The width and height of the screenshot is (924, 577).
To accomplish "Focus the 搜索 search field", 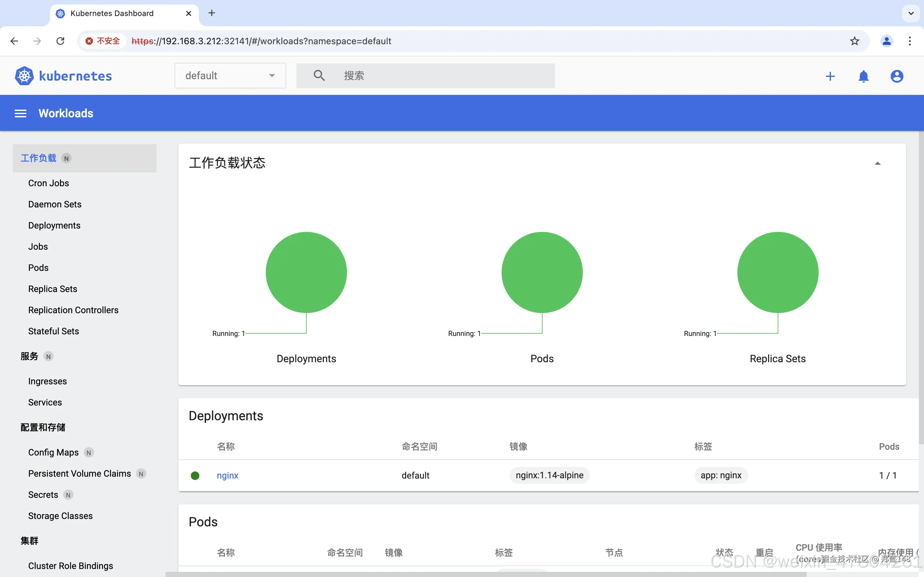I will coord(443,76).
